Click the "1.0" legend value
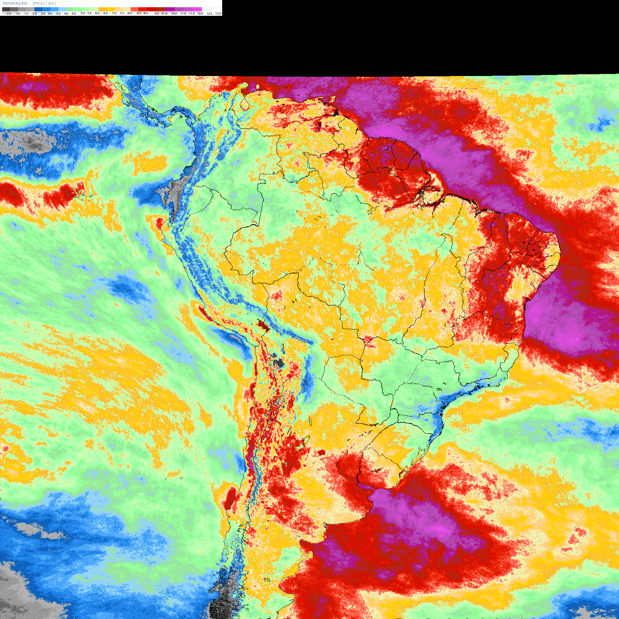The image size is (619, 619). 18,13
